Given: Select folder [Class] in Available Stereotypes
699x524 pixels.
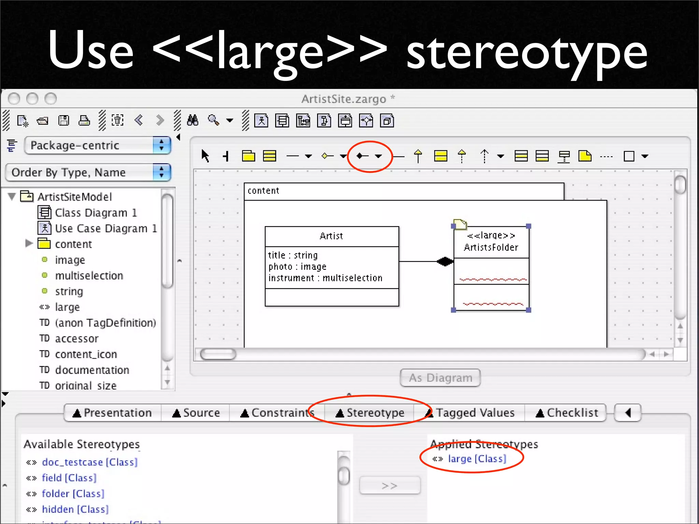Looking at the screenshot, I should point(73,494).
